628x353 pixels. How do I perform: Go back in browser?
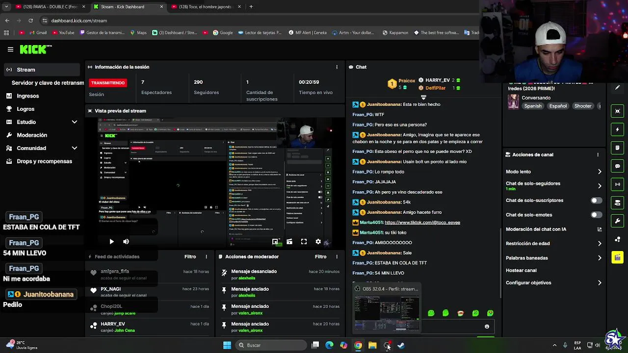click(x=7, y=21)
